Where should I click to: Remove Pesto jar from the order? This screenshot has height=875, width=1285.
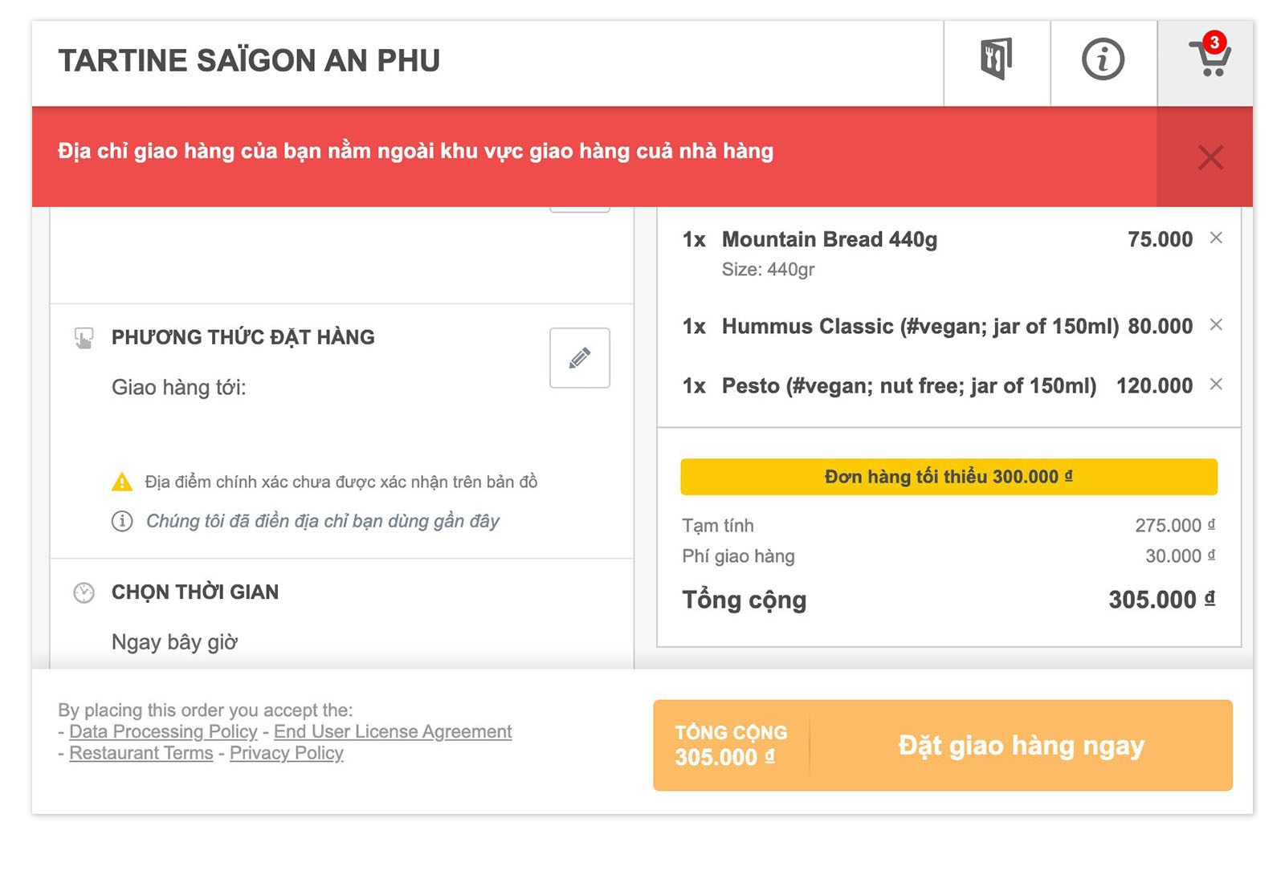click(x=1216, y=385)
